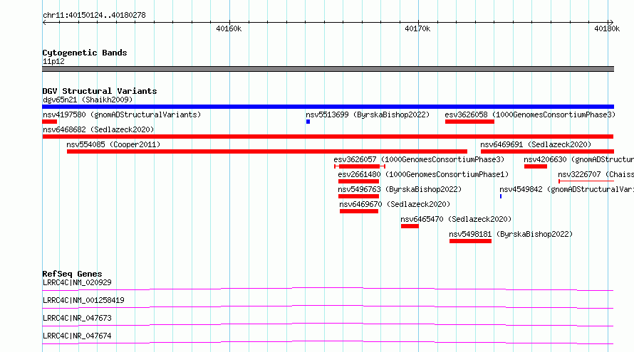Screen dimensions: 634x352
Task: Open nsv4206630 gnomAD variant label
Action: 578,159
